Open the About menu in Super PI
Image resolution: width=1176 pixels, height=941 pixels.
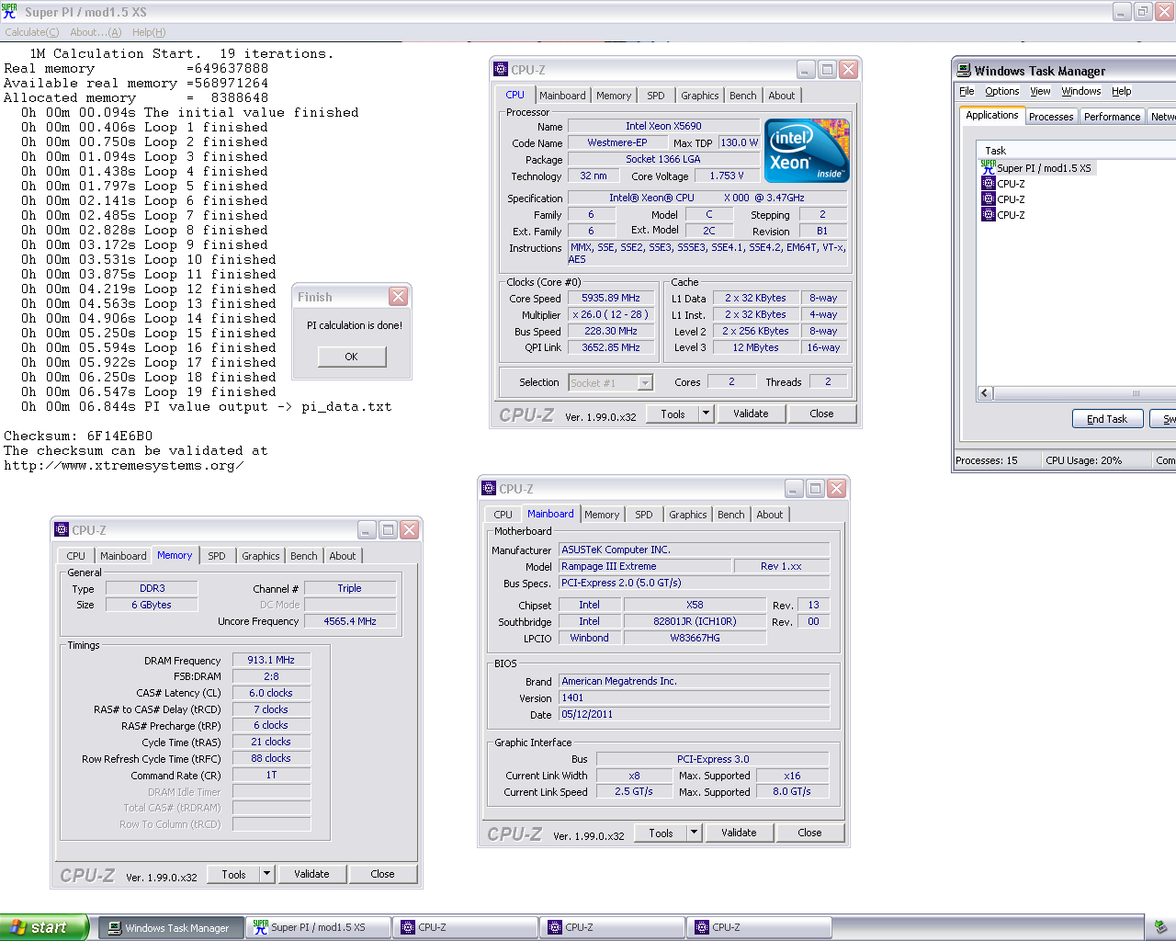coord(96,32)
